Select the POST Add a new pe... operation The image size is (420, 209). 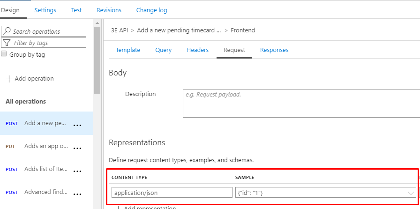46,123
